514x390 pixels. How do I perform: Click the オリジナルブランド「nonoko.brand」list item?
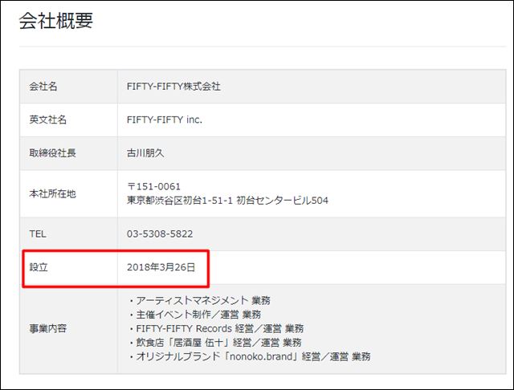coord(249,355)
